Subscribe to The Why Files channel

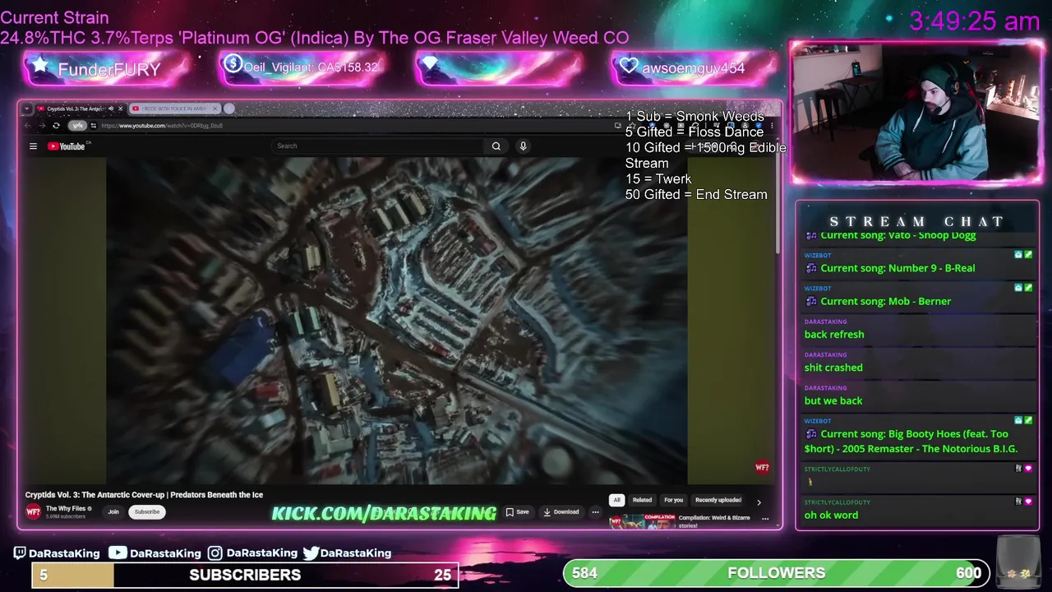pyautogui.click(x=147, y=511)
